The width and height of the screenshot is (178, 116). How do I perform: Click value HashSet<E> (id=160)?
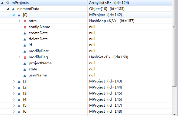coord(108,57)
